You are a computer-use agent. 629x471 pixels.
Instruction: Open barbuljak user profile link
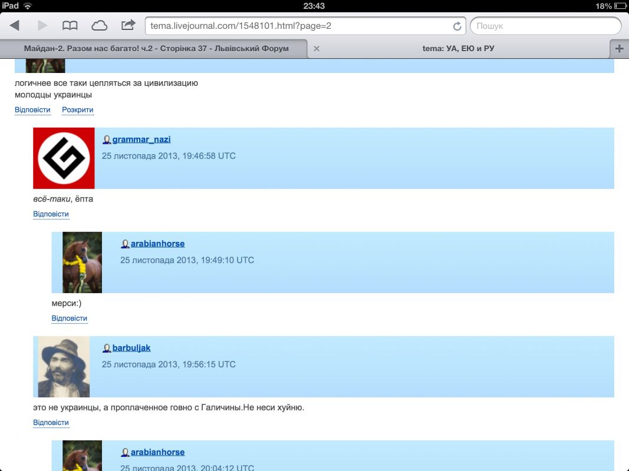click(x=131, y=348)
